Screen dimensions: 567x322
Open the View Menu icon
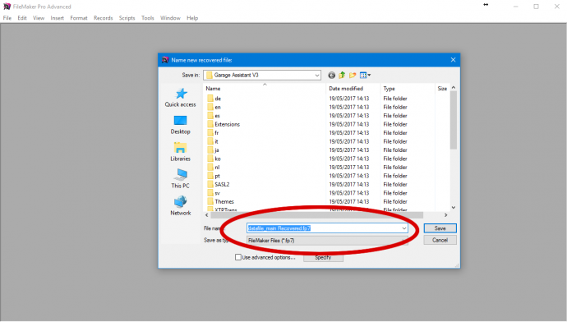tap(365, 76)
